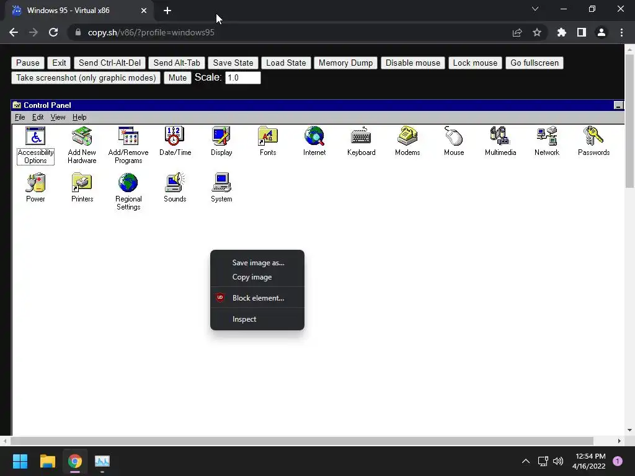The image size is (635, 476).
Task: Choose Copy image from context menu
Action: coord(257,277)
